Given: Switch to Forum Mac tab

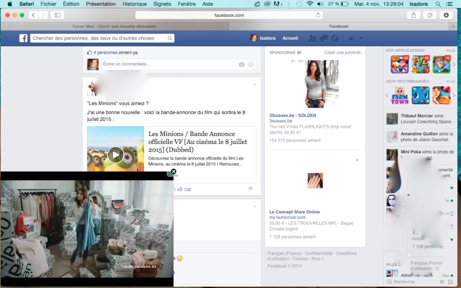Looking at the screenshot, I should (x=115, y=26).
